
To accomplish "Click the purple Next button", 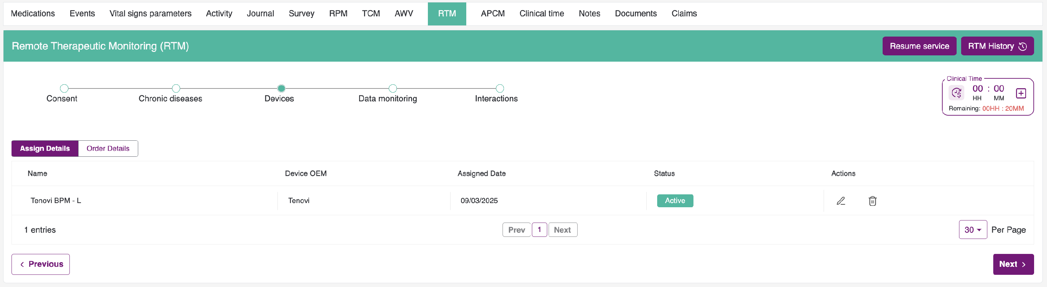I will pyautogui.click(x=1013, y=264).
